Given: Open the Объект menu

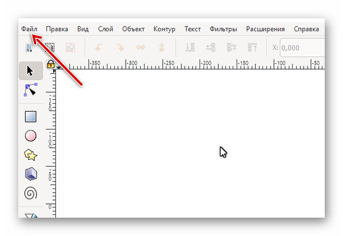Looking at the screenshot, I should [x=133, y=29].
